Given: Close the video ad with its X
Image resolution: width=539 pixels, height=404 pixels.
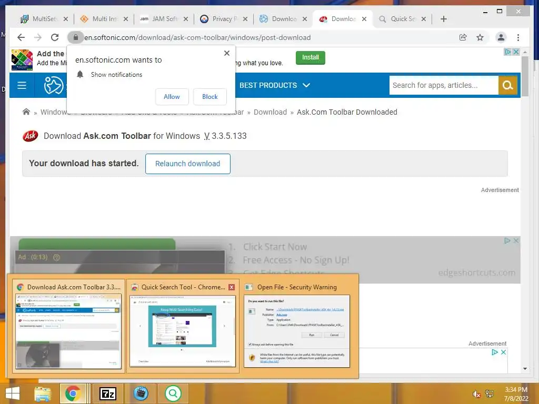Looking at the screenshot, I should click(516, 241).
